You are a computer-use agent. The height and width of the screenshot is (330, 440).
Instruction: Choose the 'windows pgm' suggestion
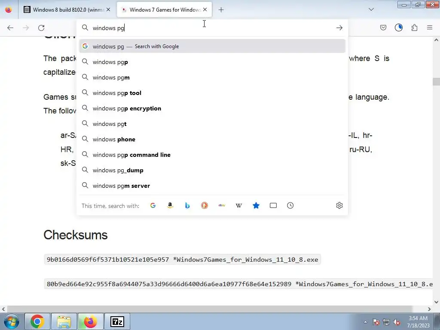tap(212, 77)
